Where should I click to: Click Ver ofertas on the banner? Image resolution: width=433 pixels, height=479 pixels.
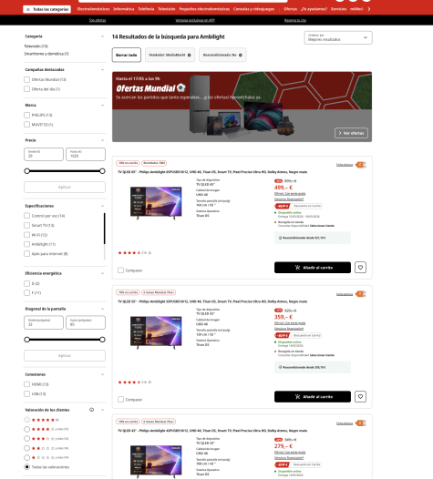[x=351, y=133]
